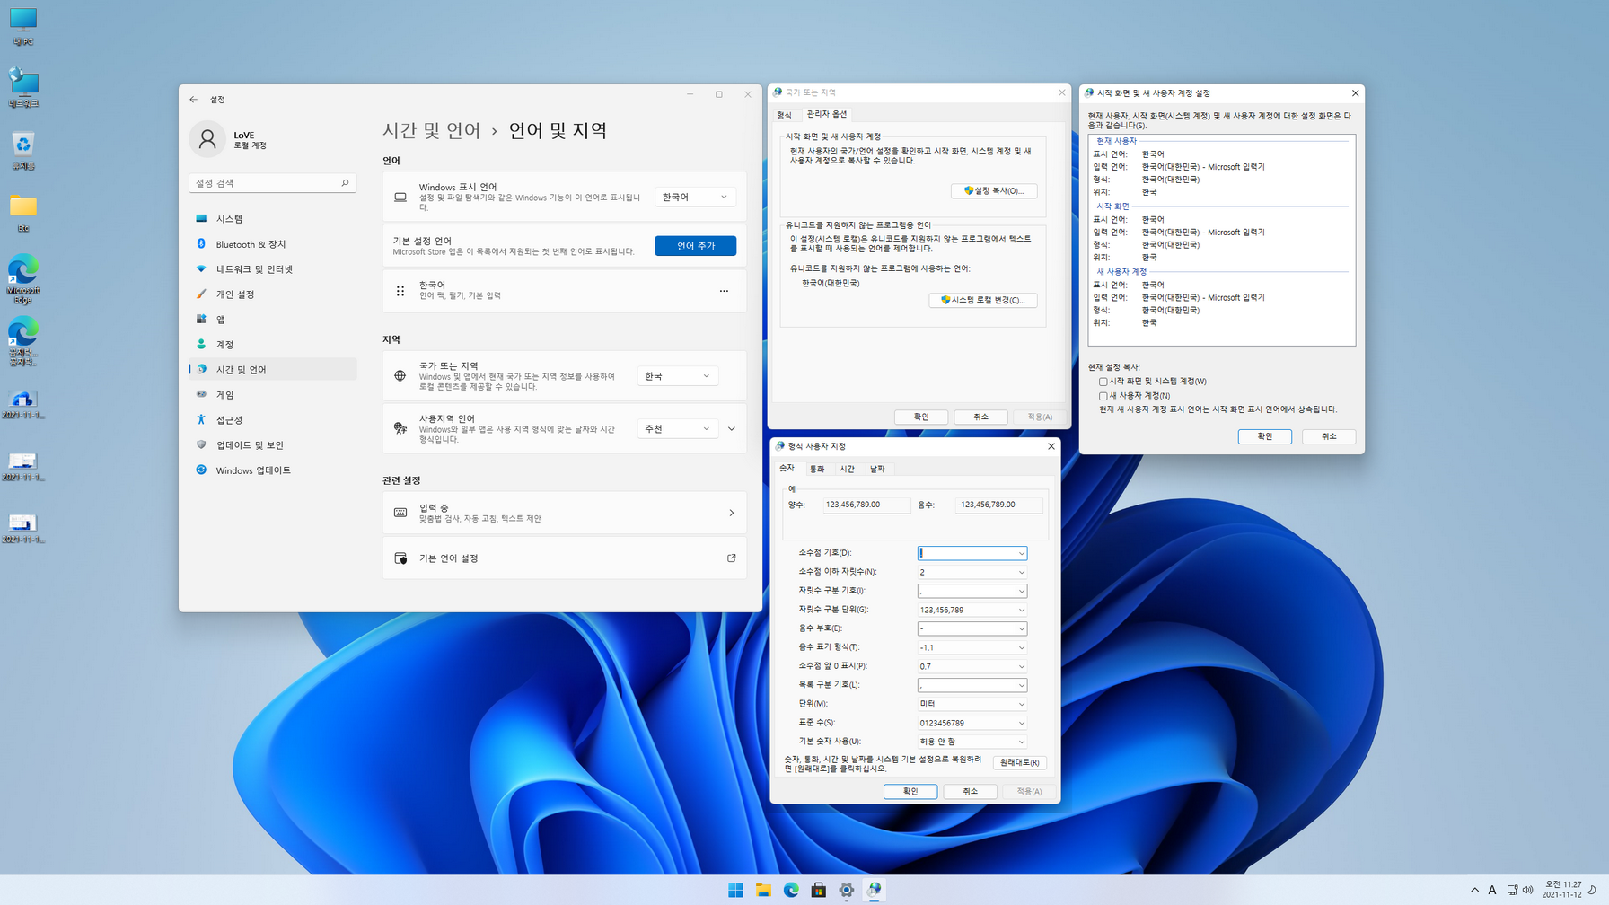Viewport: 1609px width, 905px height.
Task: Select 시간 및 언어 in sidebar
Action: 272,370
